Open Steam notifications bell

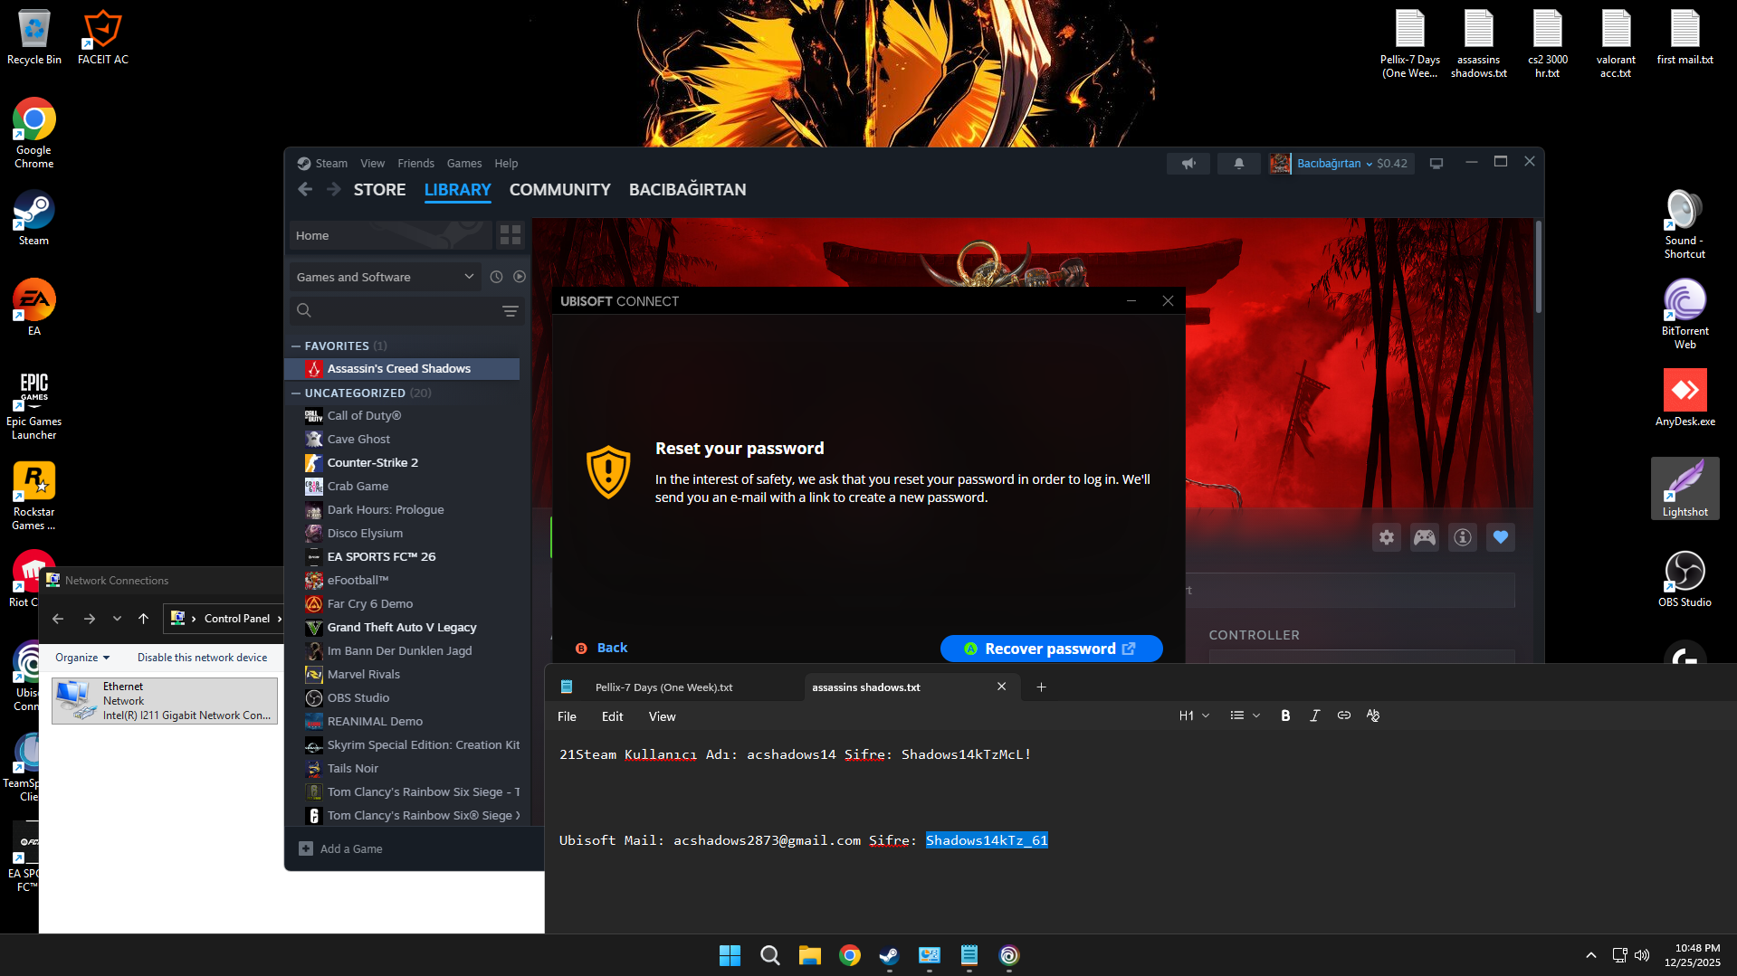pos(1238,164)
